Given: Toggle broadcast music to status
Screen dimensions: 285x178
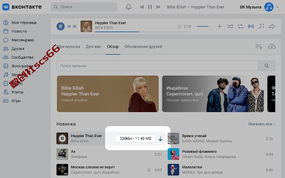Looking at the screenshot, I should point(251,27).
